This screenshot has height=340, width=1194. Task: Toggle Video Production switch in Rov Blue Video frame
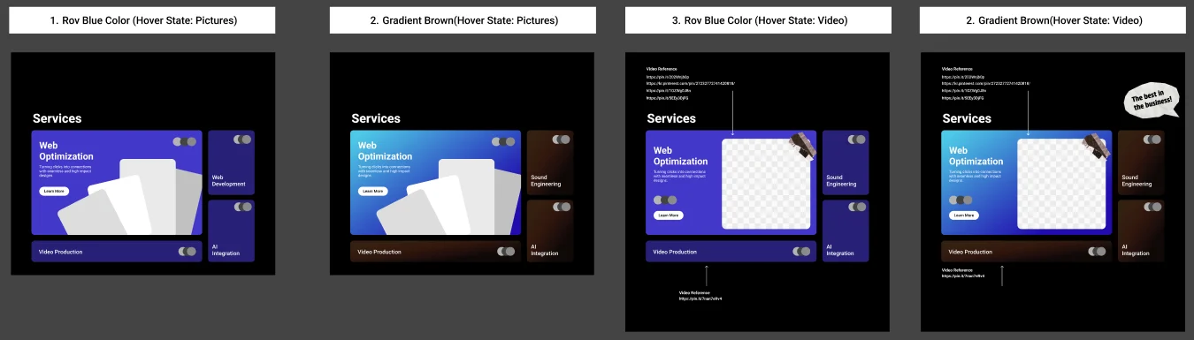(x=801, y=252)
